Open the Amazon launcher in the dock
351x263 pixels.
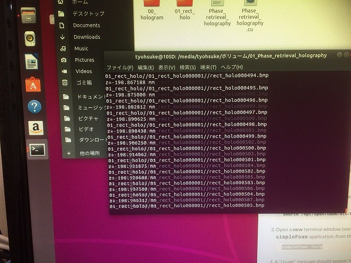36,128
